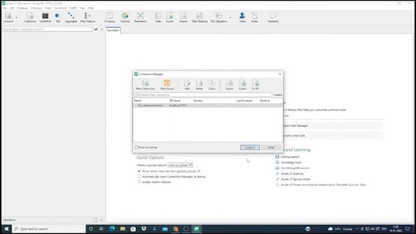
Task: Open the Collection tool in the toolbar
Action: [x=30, y=18]
